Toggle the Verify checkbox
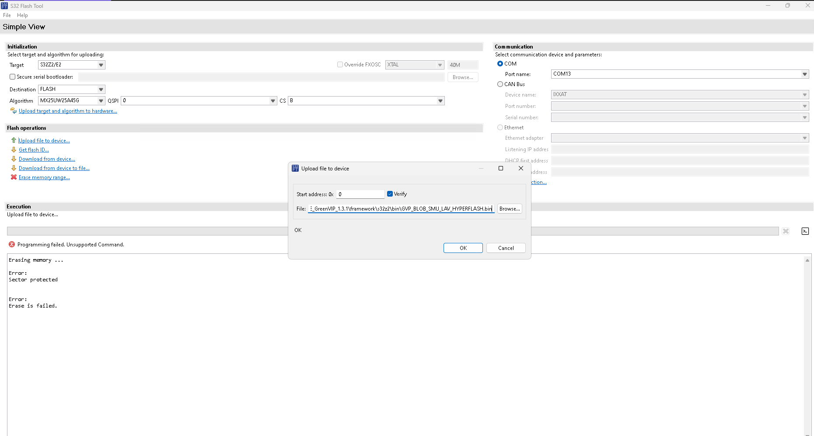 pos(390,194)
